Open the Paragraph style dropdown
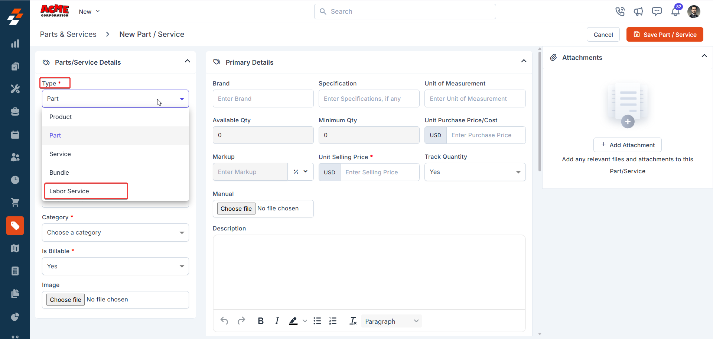The width and height of the screenshot is (713, 339). click(x=391, y=321)
